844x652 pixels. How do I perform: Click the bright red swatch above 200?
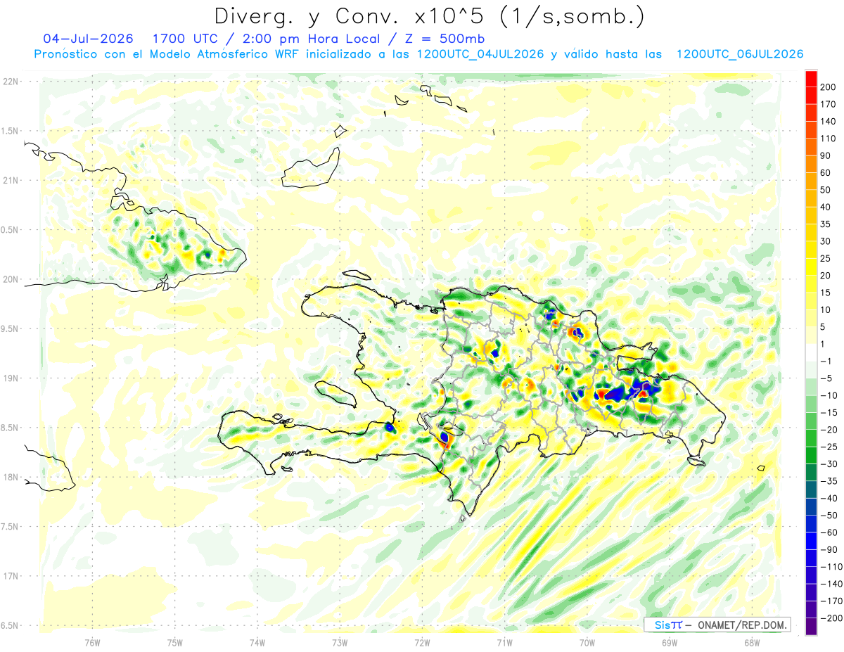[810, 79]
